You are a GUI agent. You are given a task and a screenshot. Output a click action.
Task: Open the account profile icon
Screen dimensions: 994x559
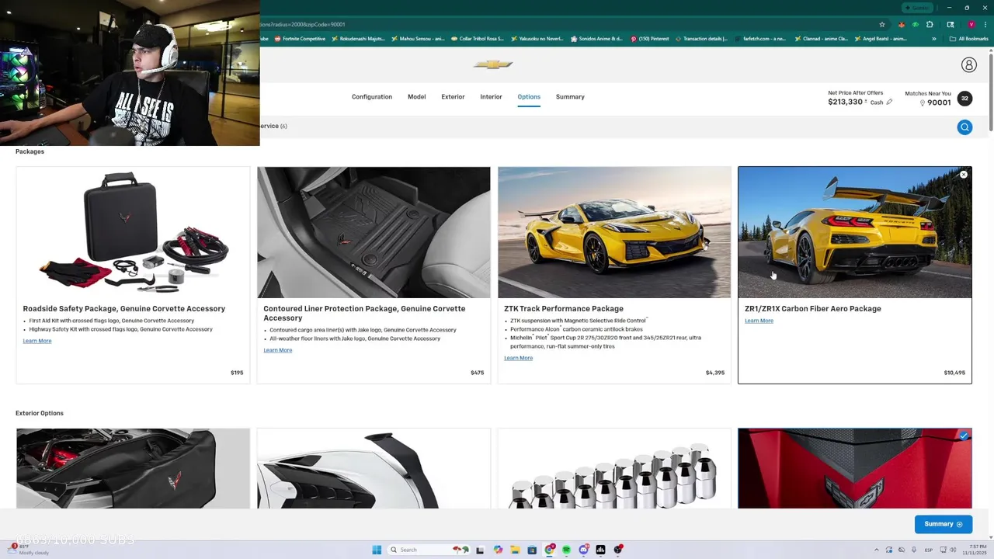(x=968, y=65)
